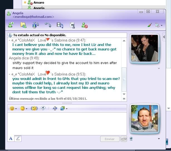This screenshot has height=151, width=171.
Task: Click the invite contact to conversation icon
Action: click(x=11, y=25)
